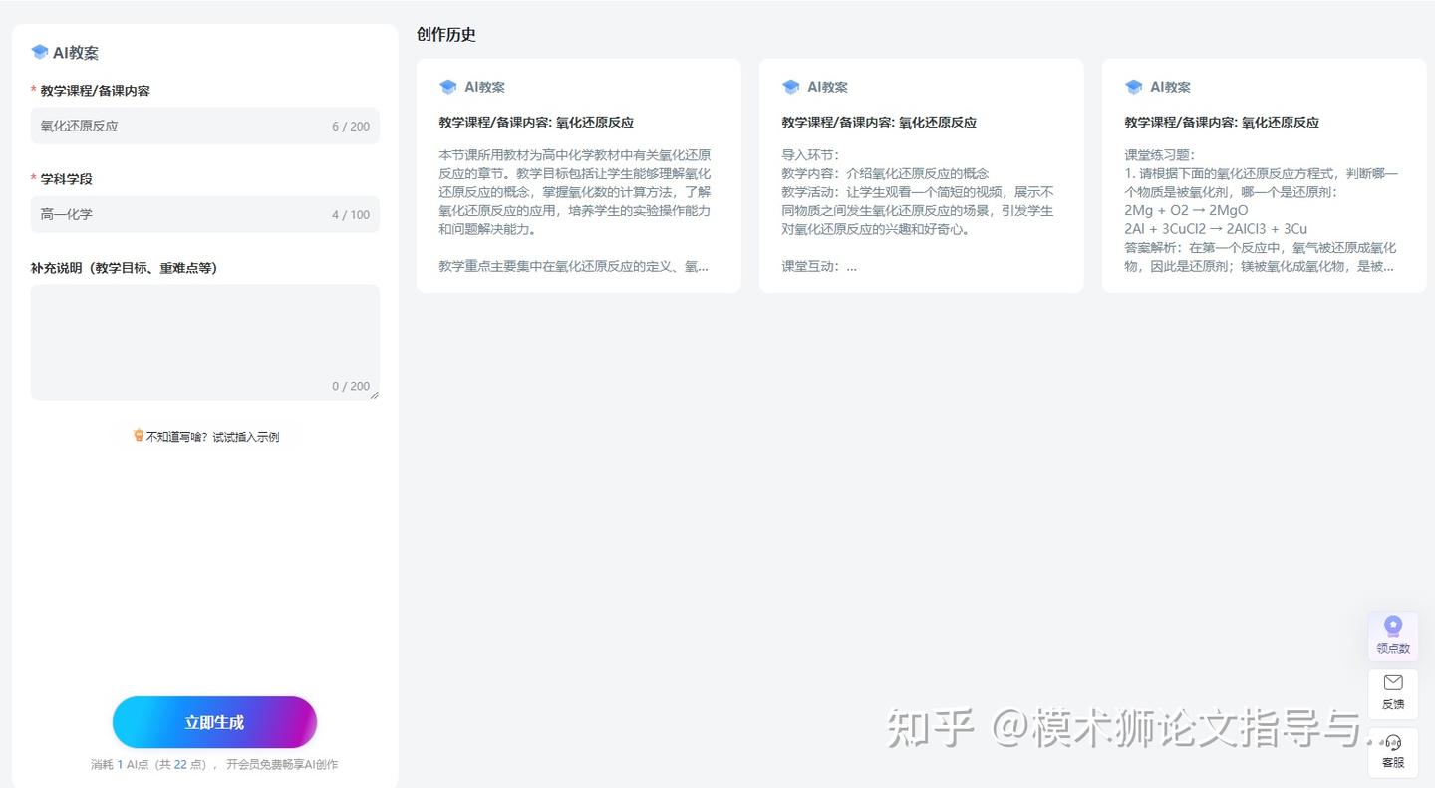
Task: Click the 反馈 envelope icon
Action: click(x=1392, y=683)
